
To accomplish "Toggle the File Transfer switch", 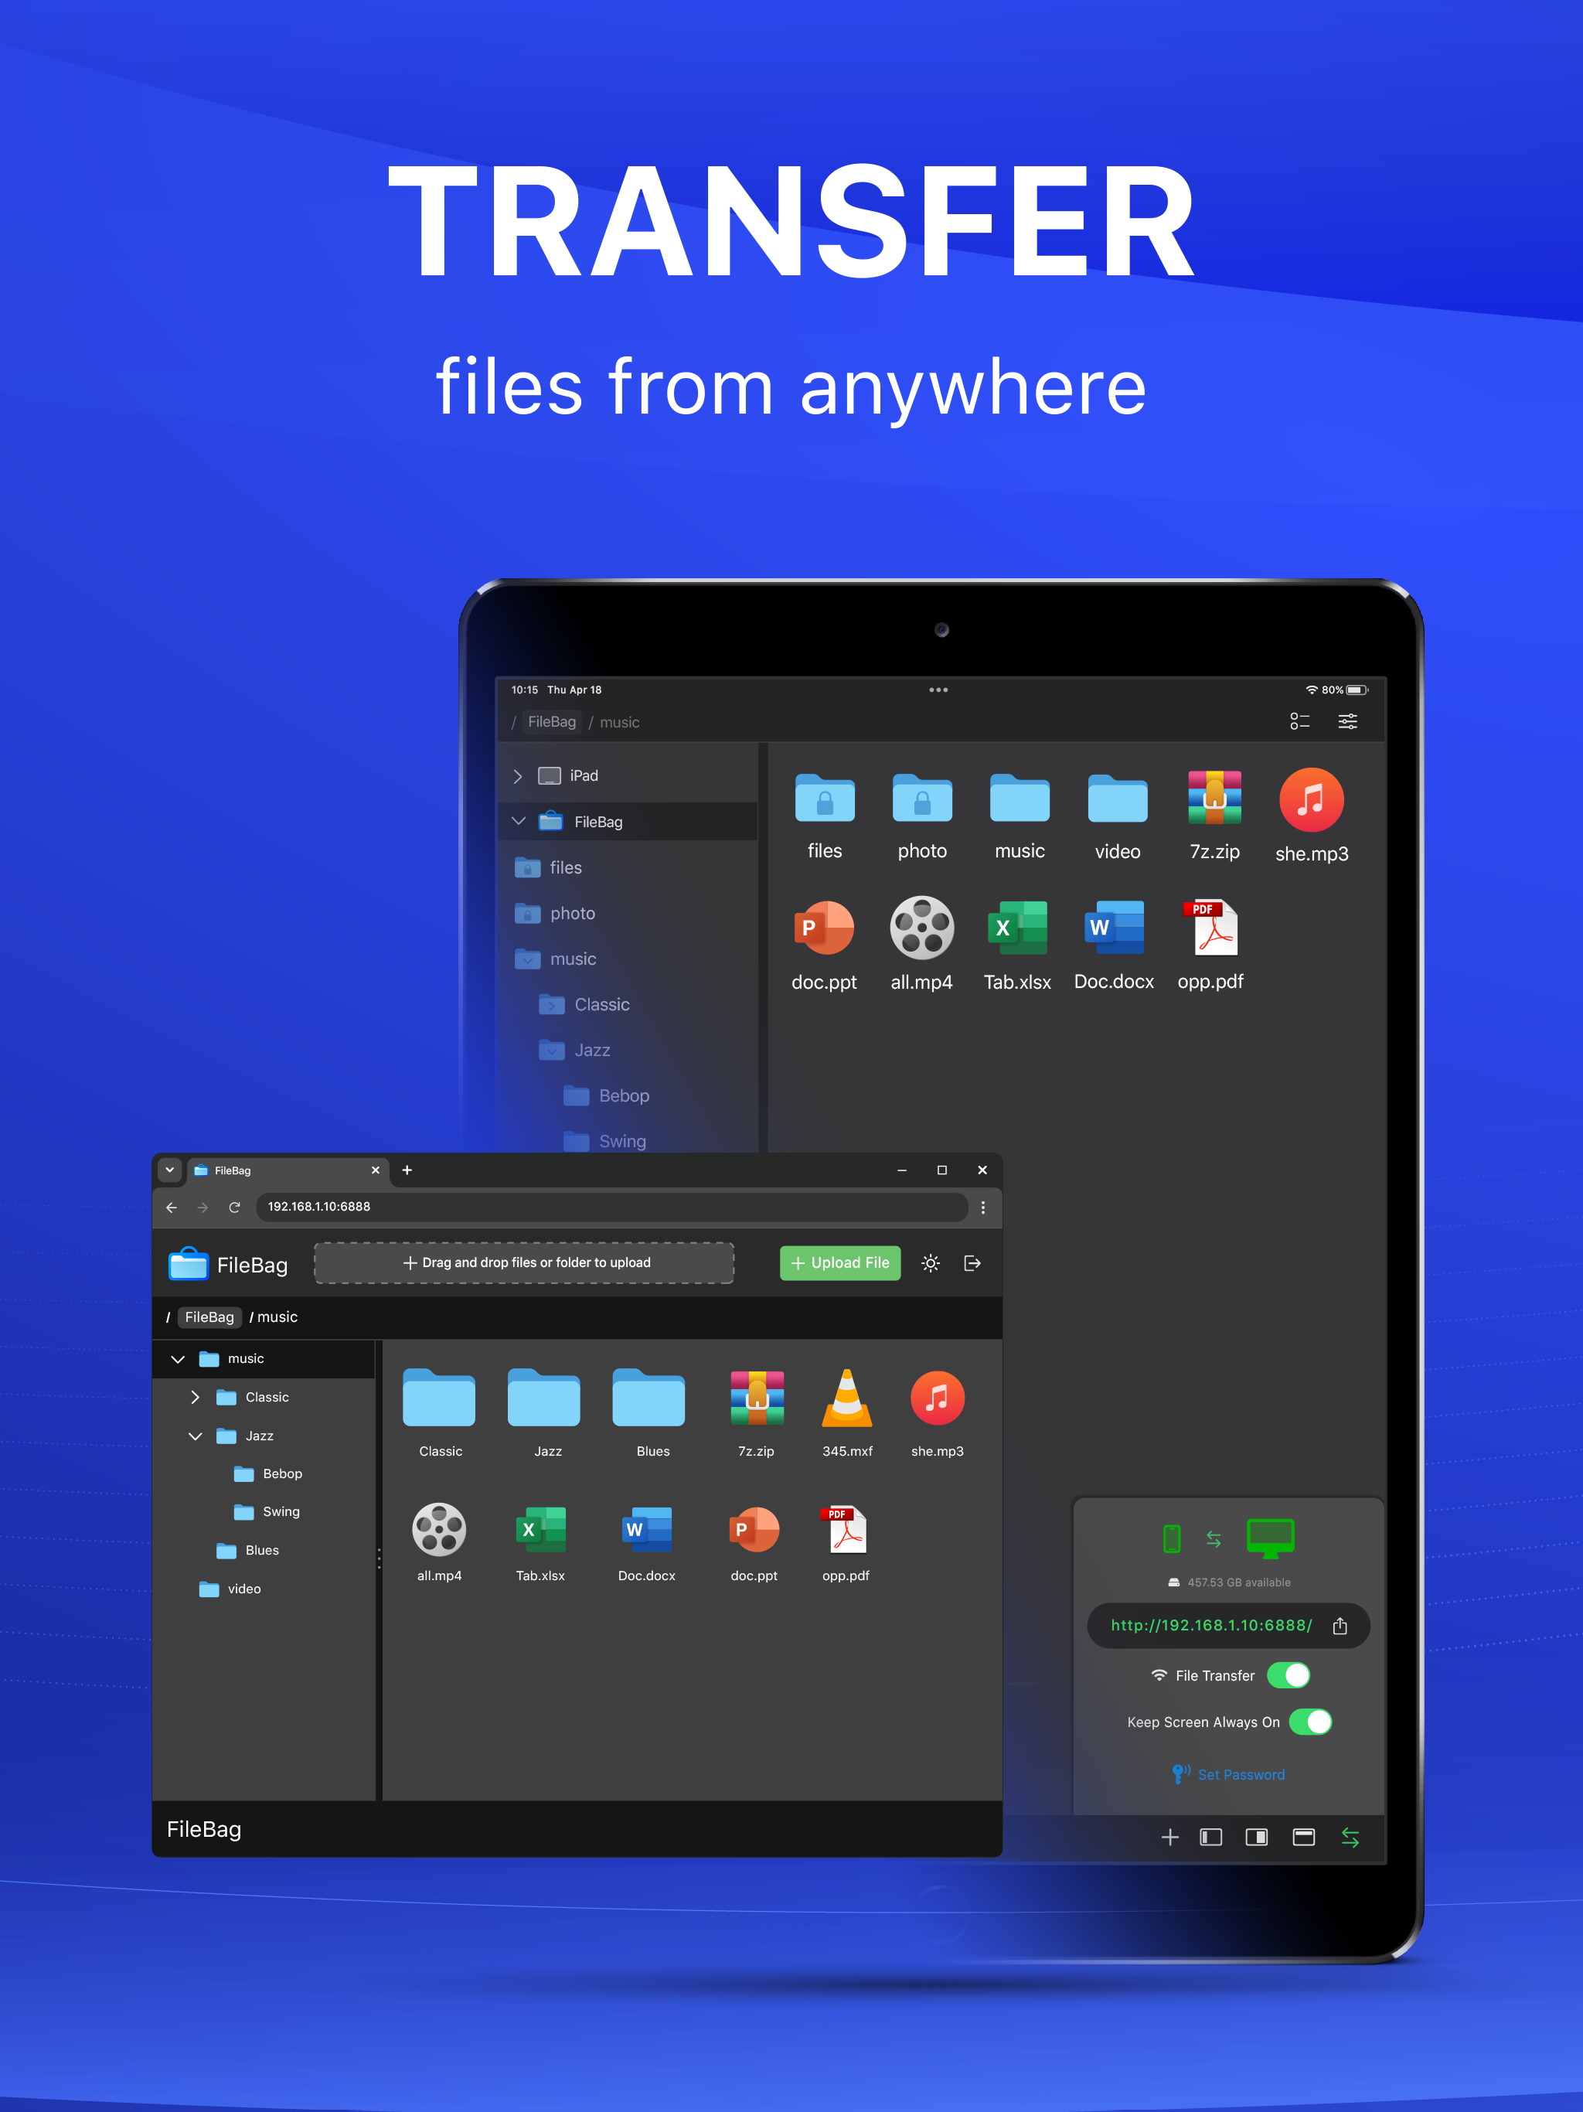I will click(1288, 1676).
